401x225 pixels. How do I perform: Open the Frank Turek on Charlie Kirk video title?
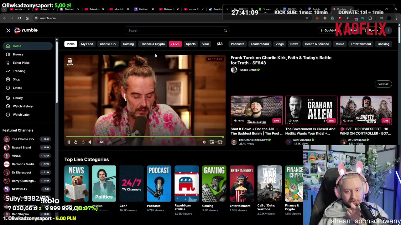pyautogui.click(x=281, y=60)
